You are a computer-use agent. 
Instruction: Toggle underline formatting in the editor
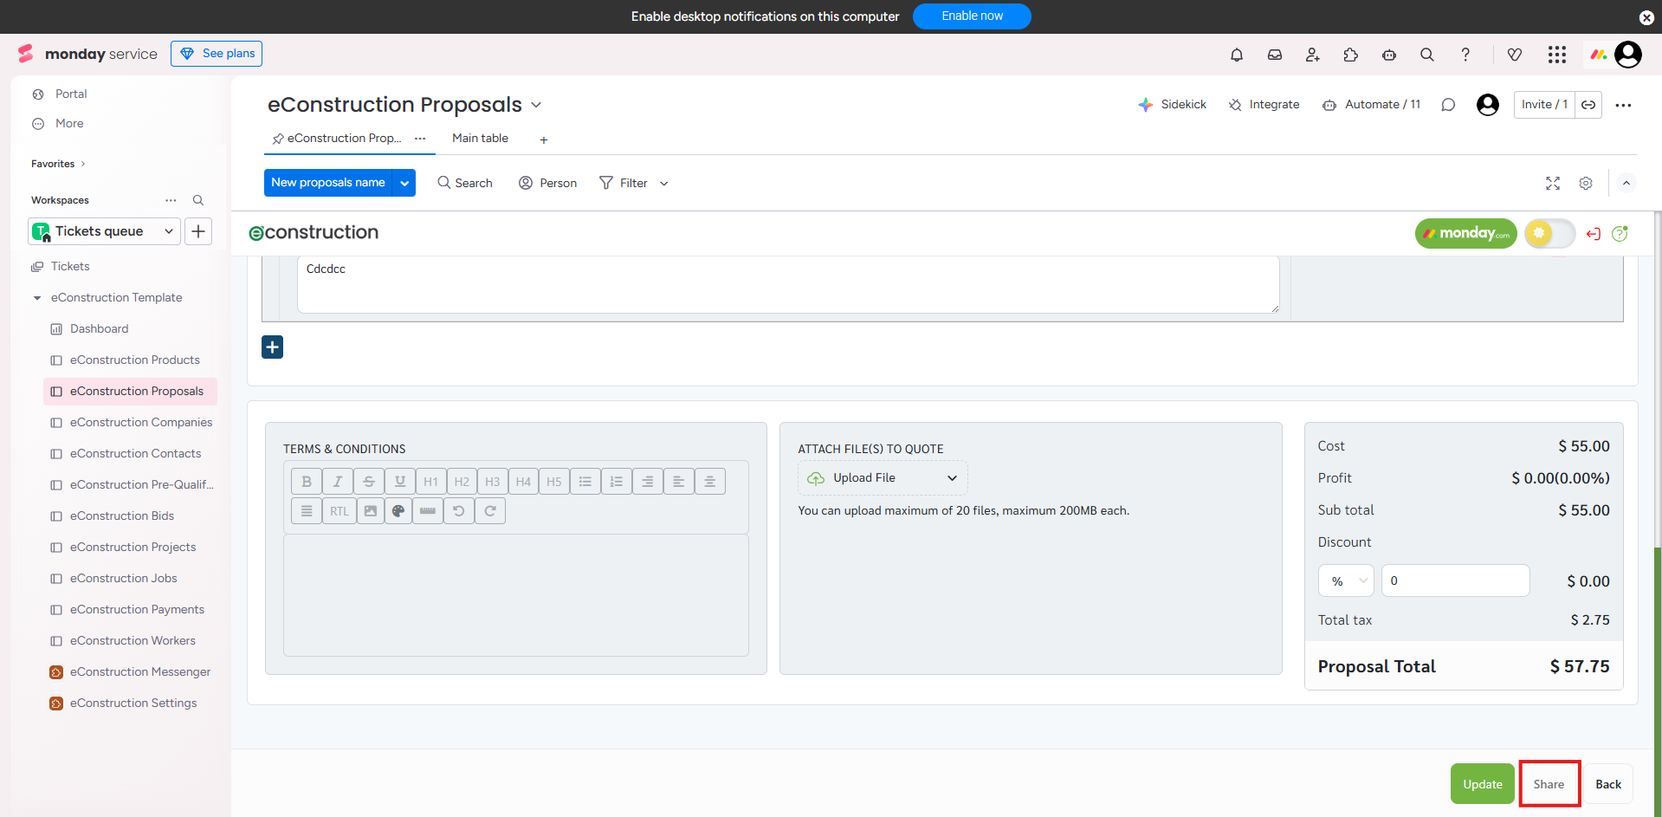[x=399, y=482]
